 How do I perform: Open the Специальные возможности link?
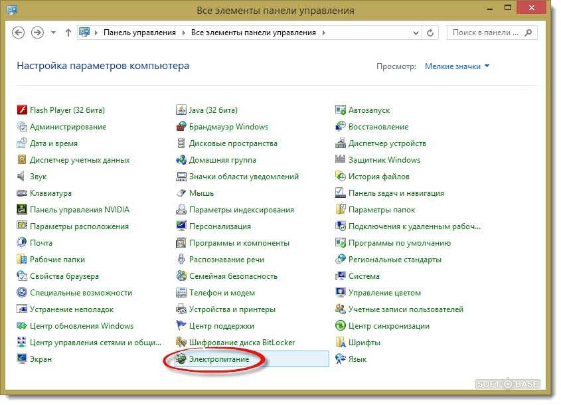81,293
